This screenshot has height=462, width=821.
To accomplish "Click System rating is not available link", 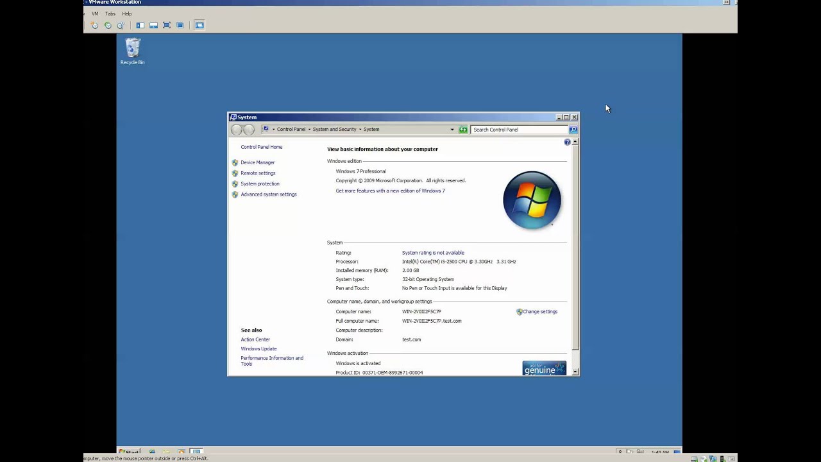I will [433, 253].
